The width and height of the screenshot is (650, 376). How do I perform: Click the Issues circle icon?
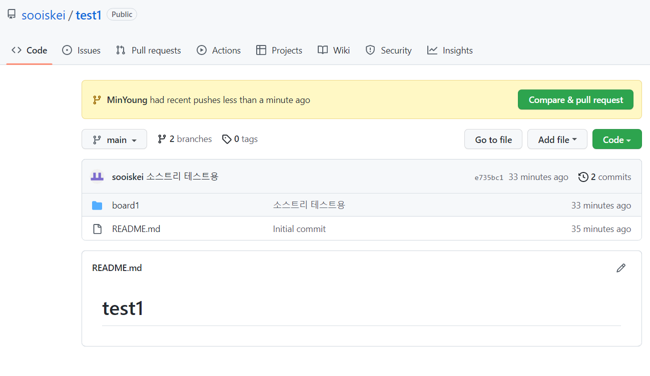click(x=67, y=50)
